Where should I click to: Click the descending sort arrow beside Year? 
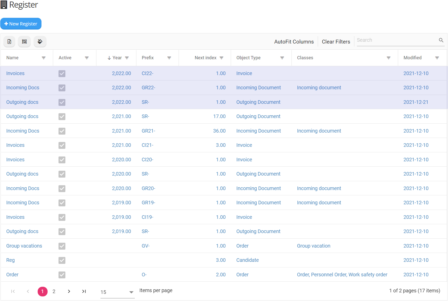tap(109, 58)
